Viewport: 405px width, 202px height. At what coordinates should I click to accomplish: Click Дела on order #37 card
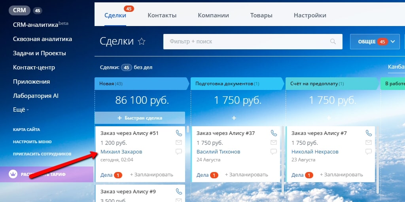(202, 175)
